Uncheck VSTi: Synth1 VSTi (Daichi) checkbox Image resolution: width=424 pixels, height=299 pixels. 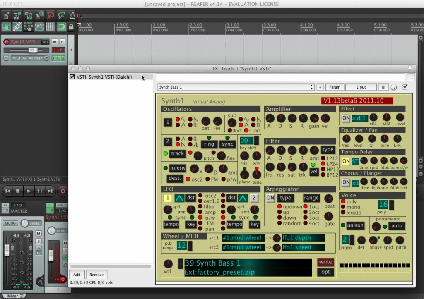(72, 77)
